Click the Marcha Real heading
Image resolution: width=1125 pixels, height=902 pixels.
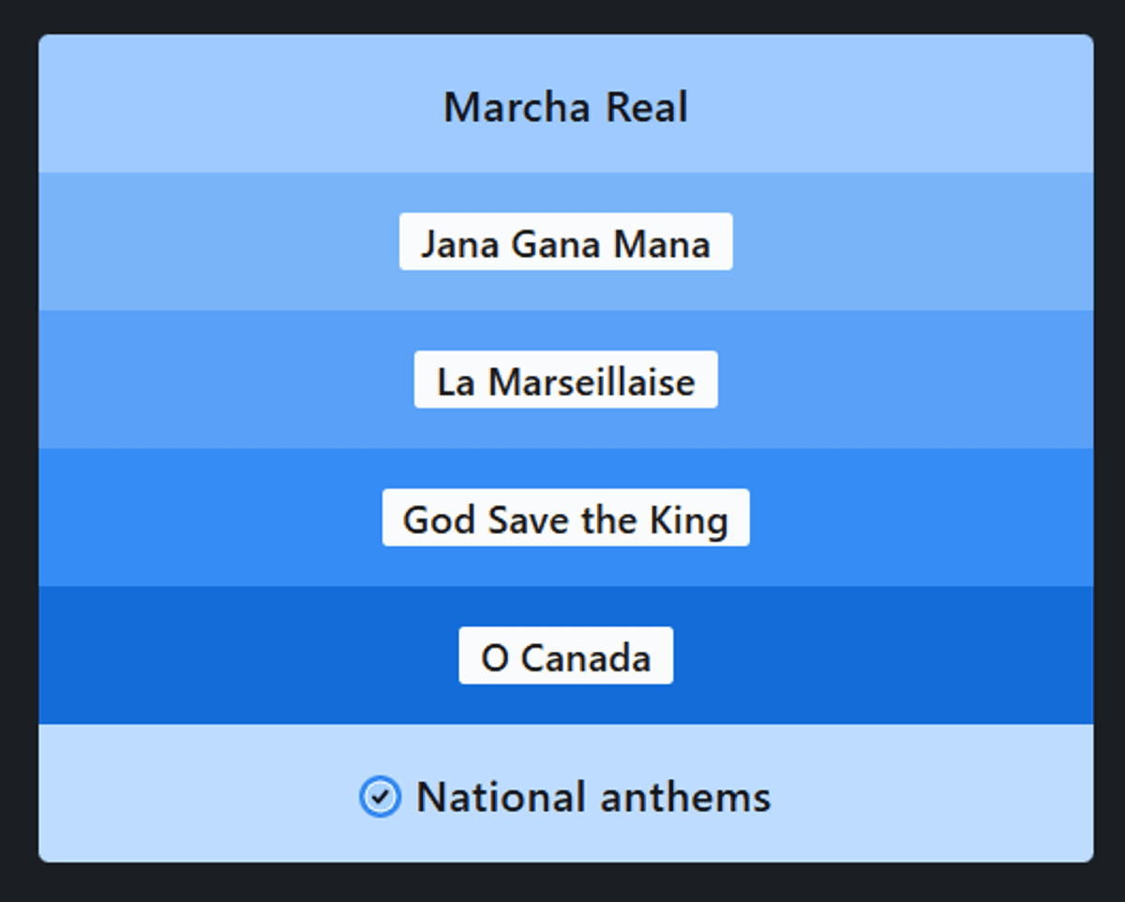[x=565, y=107]
